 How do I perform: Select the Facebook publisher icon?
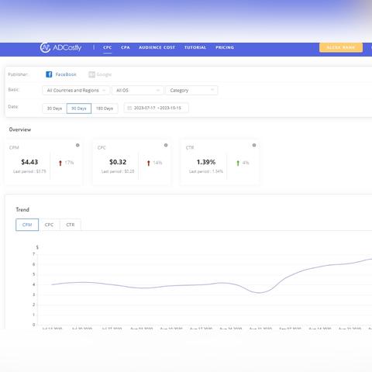pyautogui.click(x=49, y=74)
